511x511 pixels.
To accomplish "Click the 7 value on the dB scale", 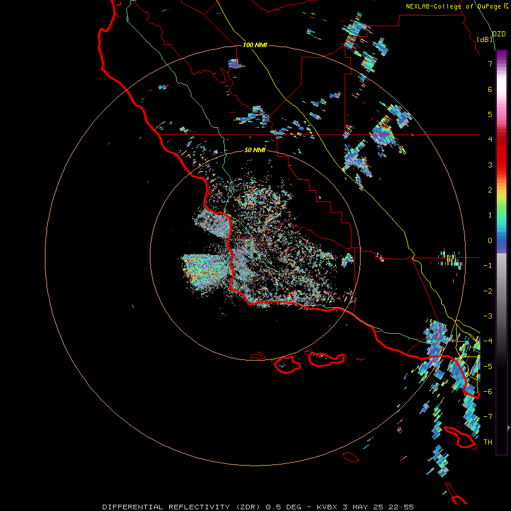I will [x=490, y=64].
